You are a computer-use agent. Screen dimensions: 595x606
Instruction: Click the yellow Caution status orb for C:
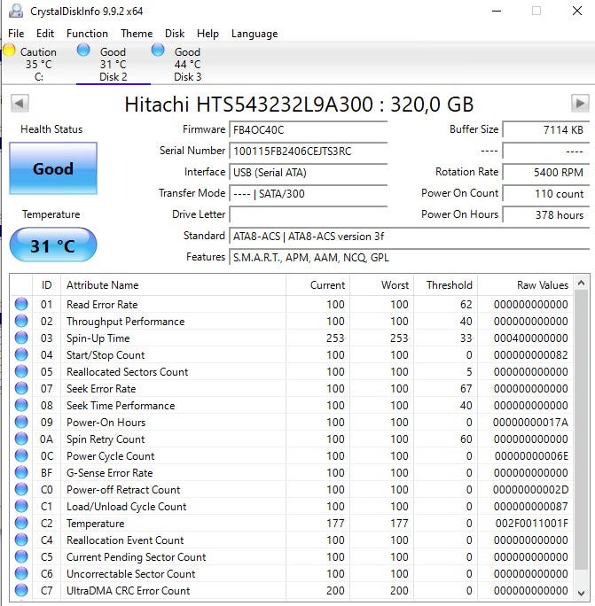click(9, 50)
